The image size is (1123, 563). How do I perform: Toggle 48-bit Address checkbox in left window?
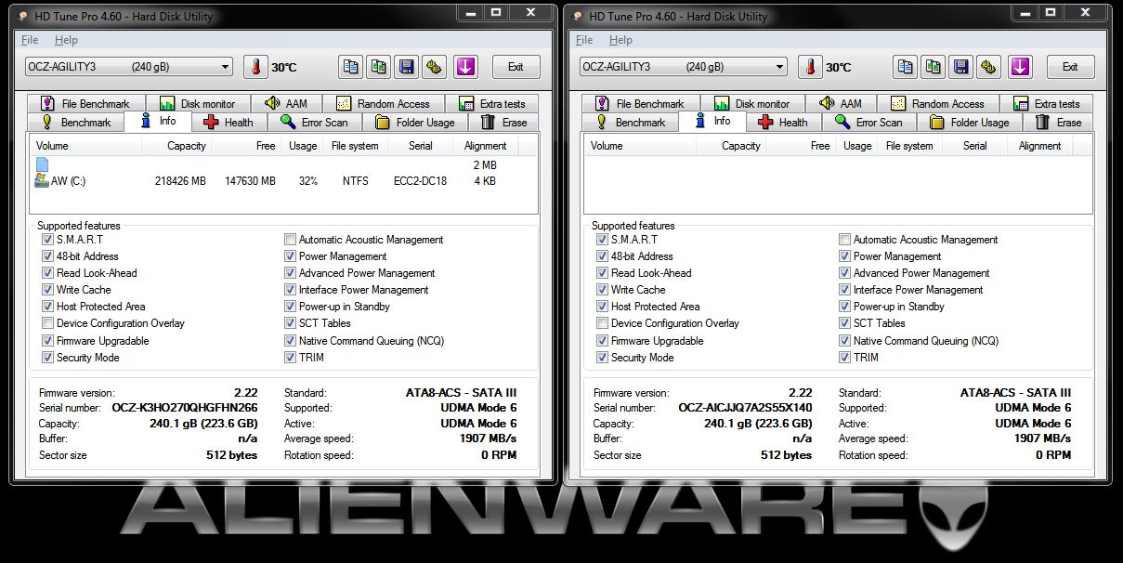[x=47, y=256]
